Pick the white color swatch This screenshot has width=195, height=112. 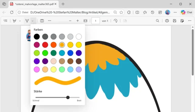(79, 37)
